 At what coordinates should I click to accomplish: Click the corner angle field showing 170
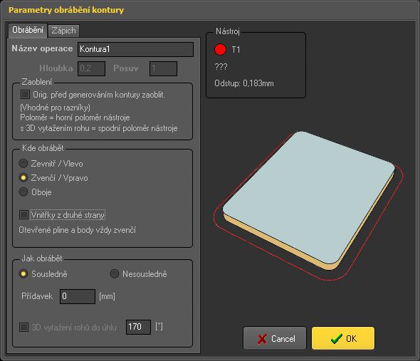tap(139, 327)
